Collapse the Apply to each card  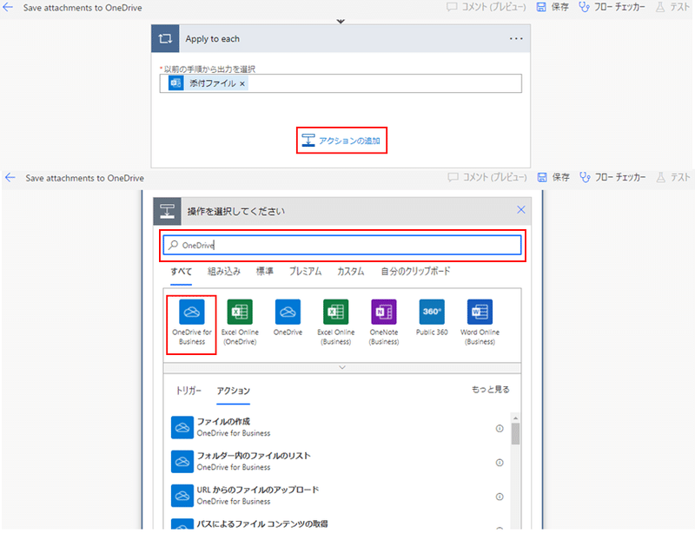point(341,23)
